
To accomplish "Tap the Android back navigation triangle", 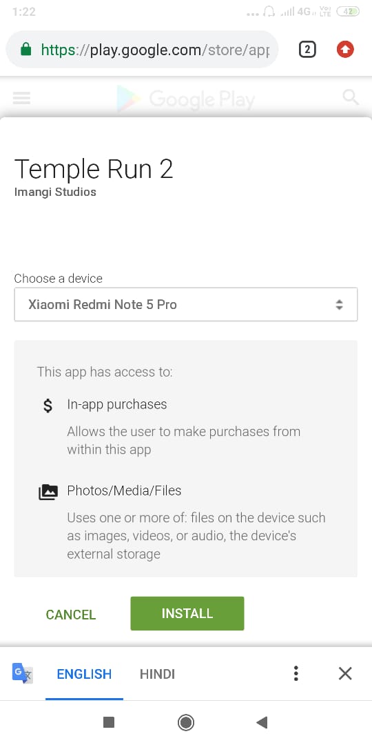I will [x=262, y=723].
